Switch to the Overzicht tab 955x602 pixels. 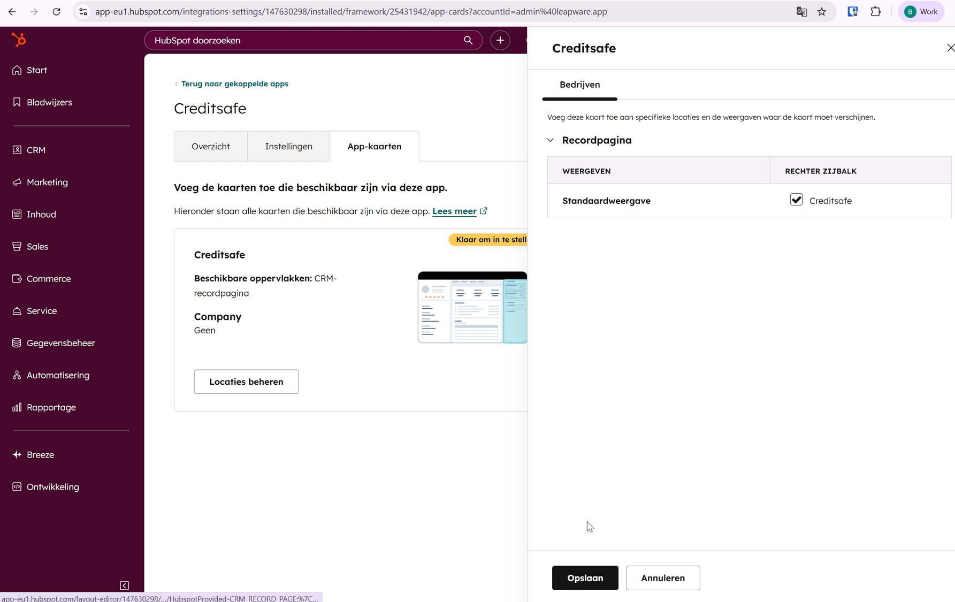click(x=210, y=146)
